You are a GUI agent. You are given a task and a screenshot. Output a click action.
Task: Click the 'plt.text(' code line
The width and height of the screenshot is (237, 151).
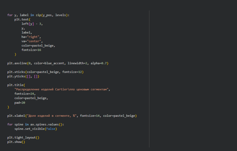click(x=22, y=20)
